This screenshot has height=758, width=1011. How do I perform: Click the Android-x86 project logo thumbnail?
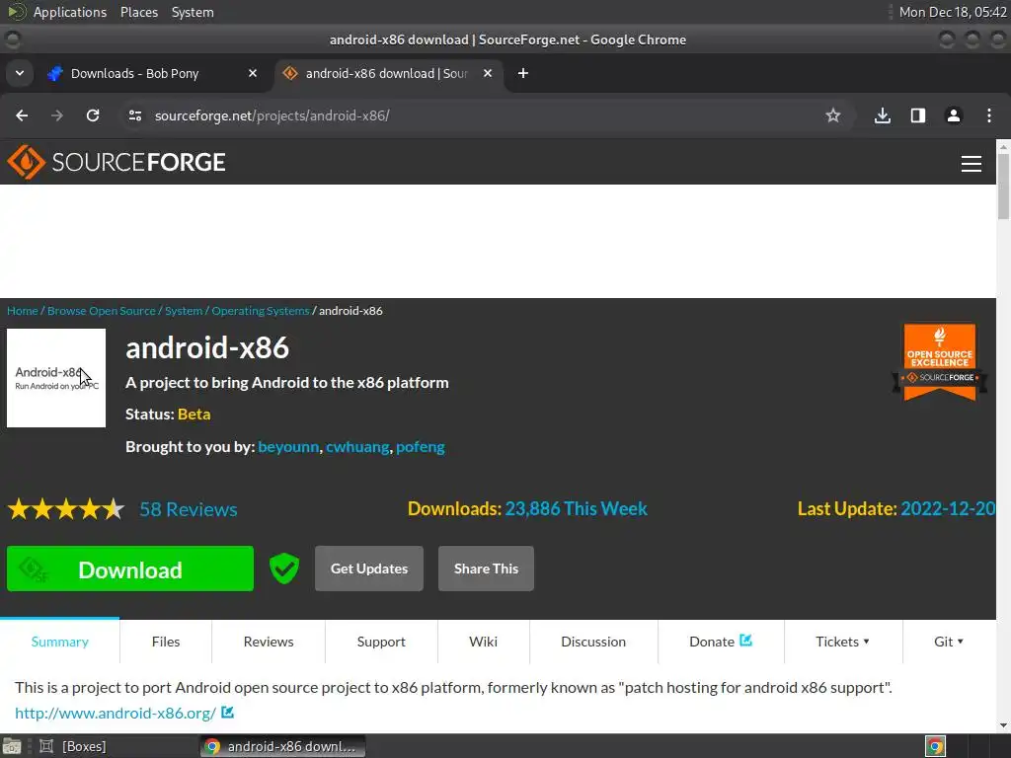pyautogui.click(x=56, y=378)
